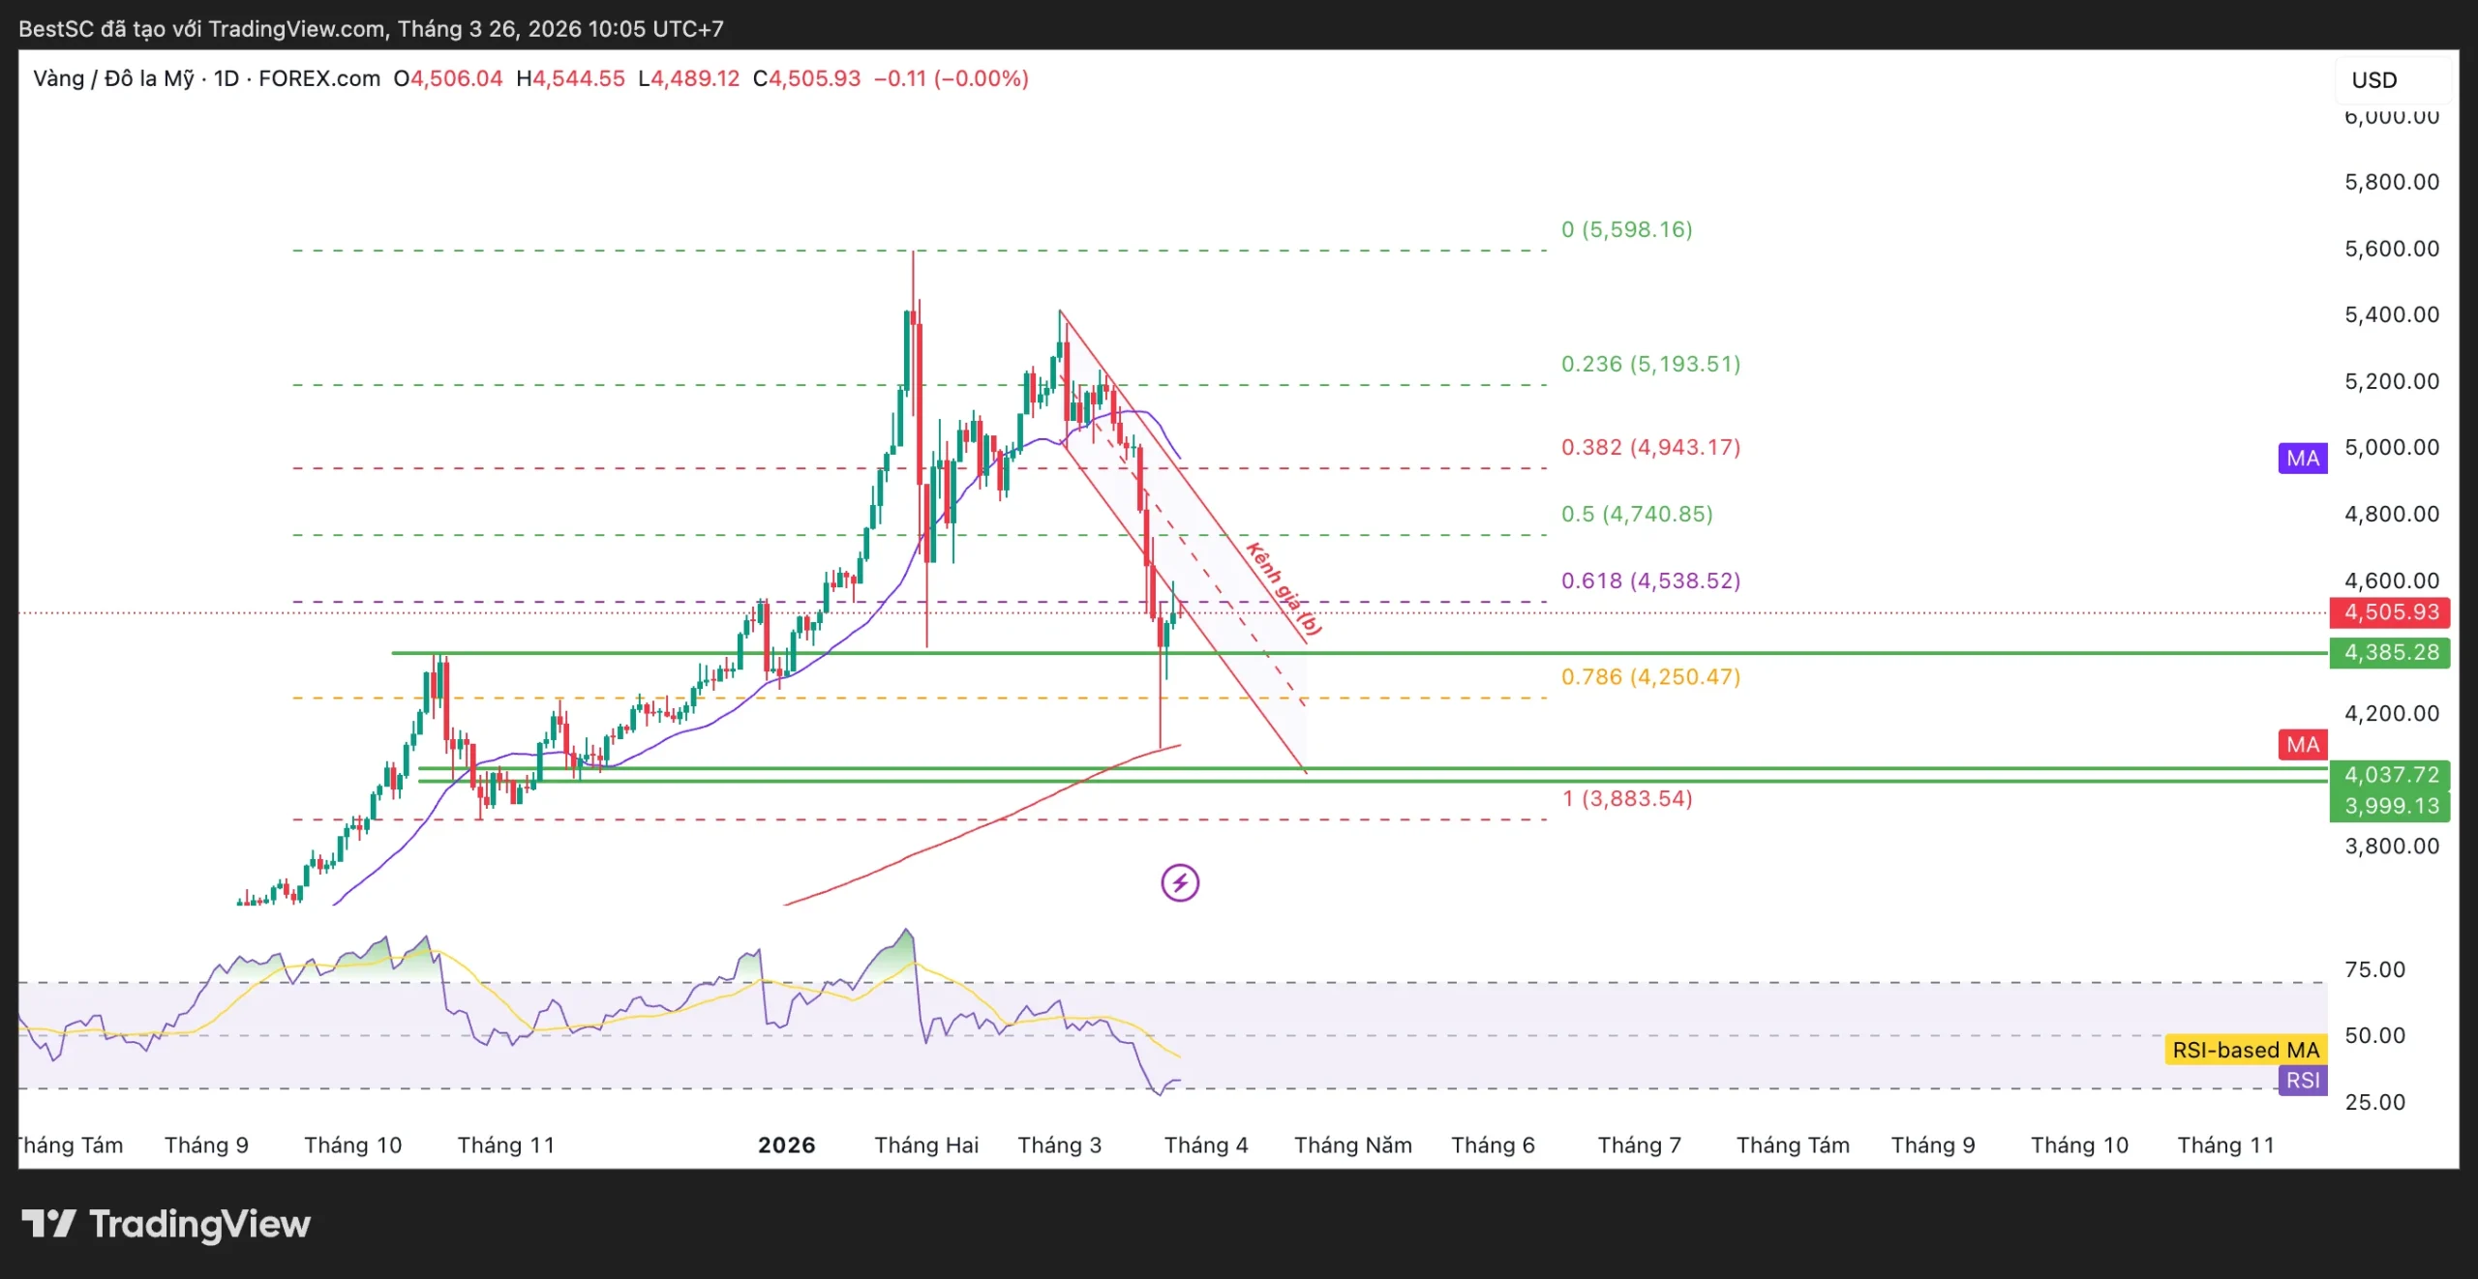Click the yellow RSI-based MA label

click(x=2245, y=1050)
